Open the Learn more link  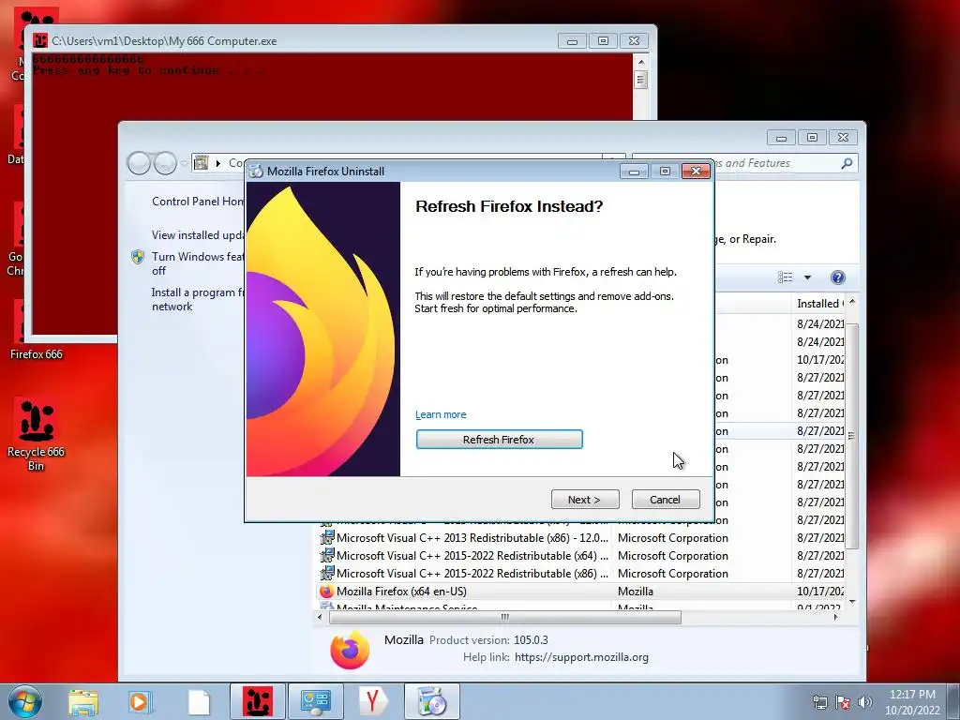click(441, 414)
